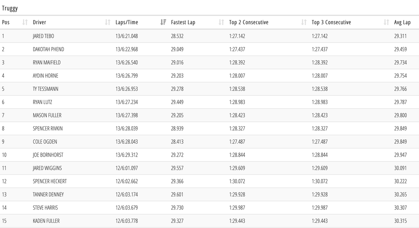Click JOE BORNHORST's average lap 29.947
419x228 pixels.
400,155
